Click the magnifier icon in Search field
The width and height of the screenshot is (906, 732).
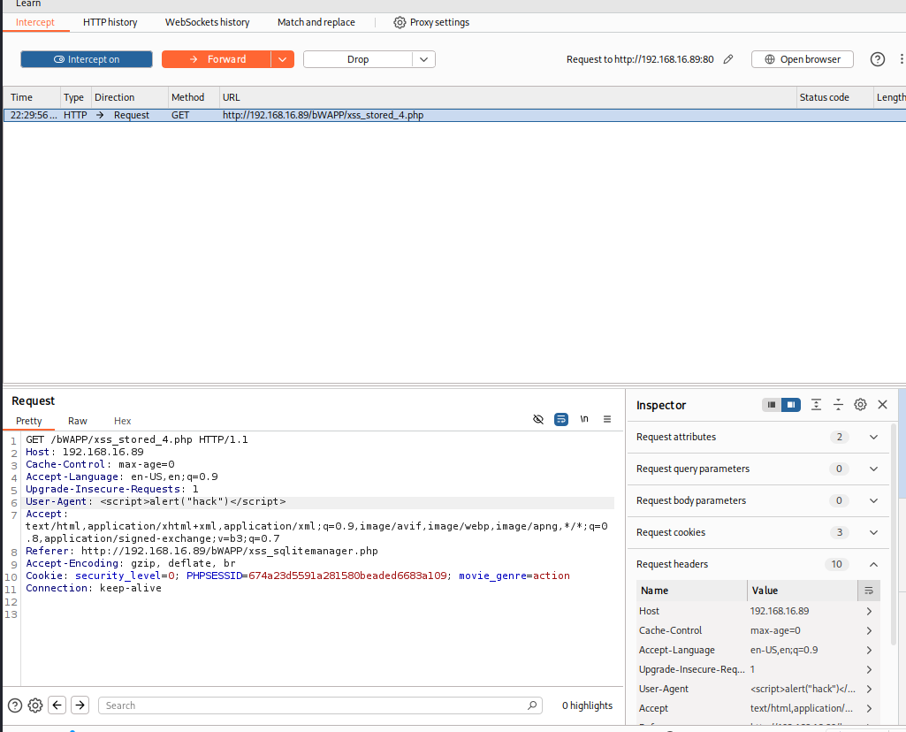coord(531,705)
